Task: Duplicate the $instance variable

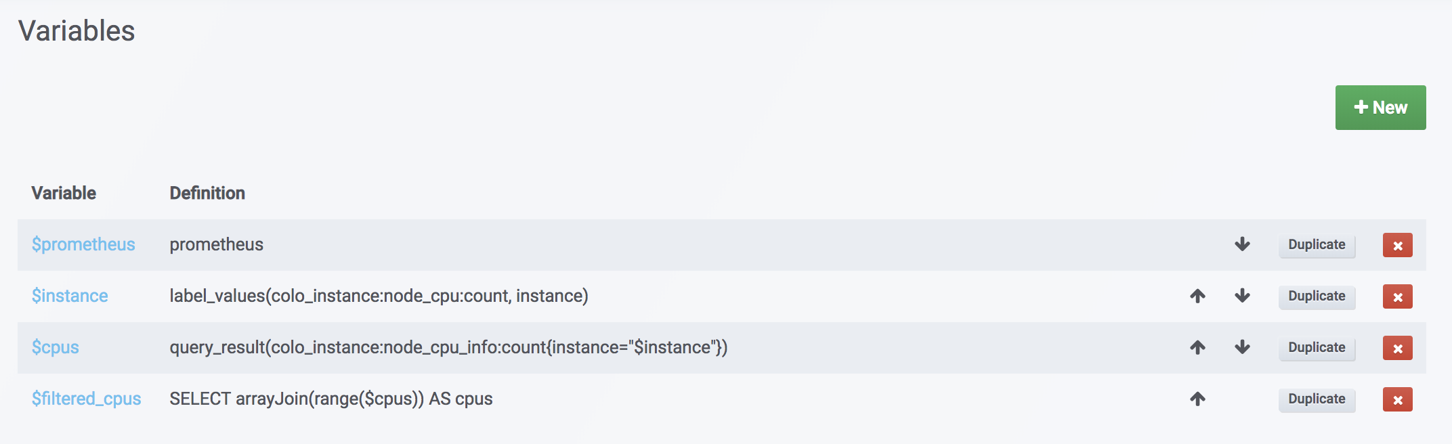Action: tap(1316, 296)
